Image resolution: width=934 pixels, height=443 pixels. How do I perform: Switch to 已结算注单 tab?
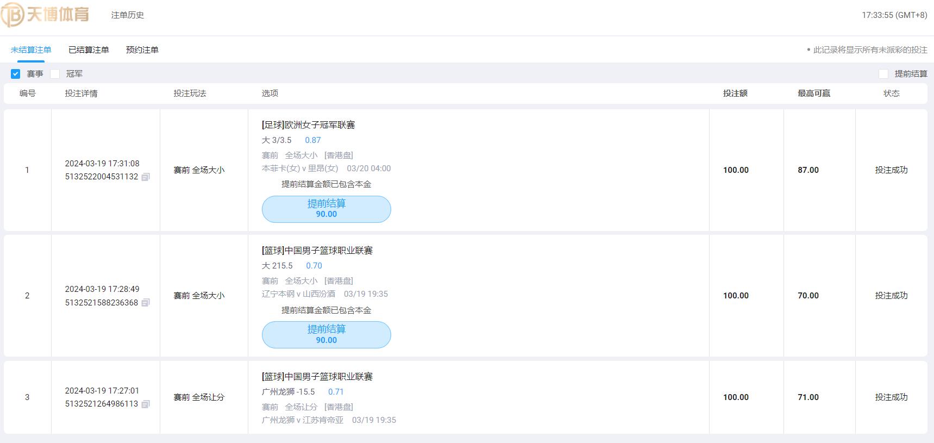coord(89,50)
